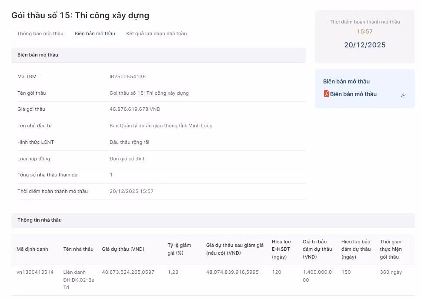Click Ban Quản lý dự án giao thông investor name
Viewport: 421px width, 299px height.
161,126
